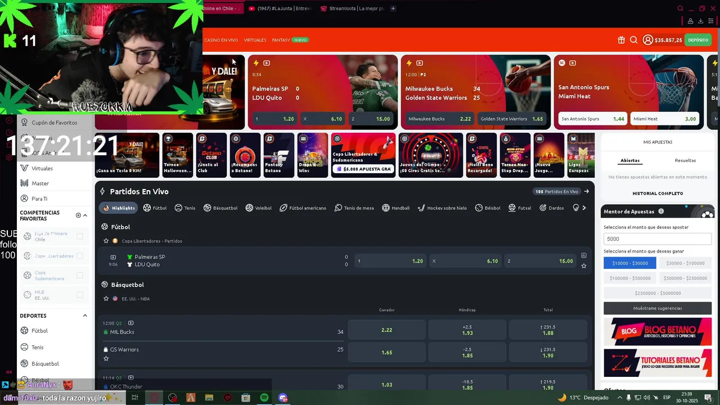Favorite the EE. UU. - NBA league star

[106, 299]
